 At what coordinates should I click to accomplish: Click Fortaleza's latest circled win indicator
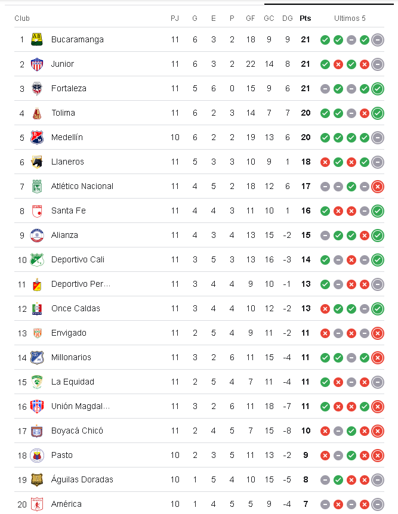[x=378, y=89]
